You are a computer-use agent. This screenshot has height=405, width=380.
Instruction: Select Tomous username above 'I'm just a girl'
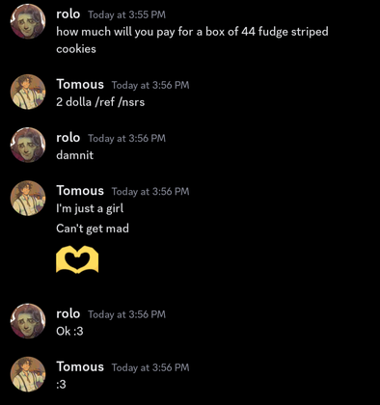click(x=80, y=191)
